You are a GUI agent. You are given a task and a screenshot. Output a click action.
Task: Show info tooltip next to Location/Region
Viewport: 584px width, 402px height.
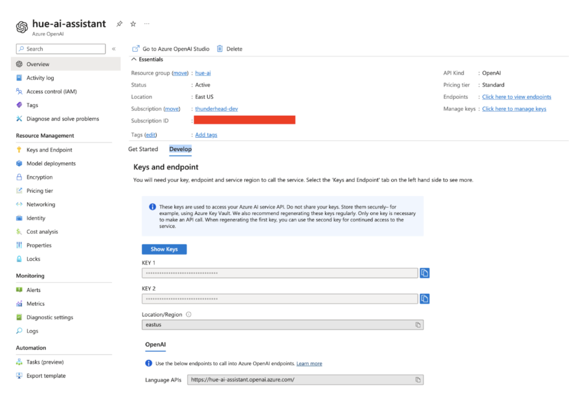tap(189, 314)
